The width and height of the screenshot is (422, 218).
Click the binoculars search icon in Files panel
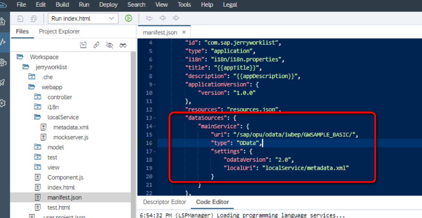point(123,45)
